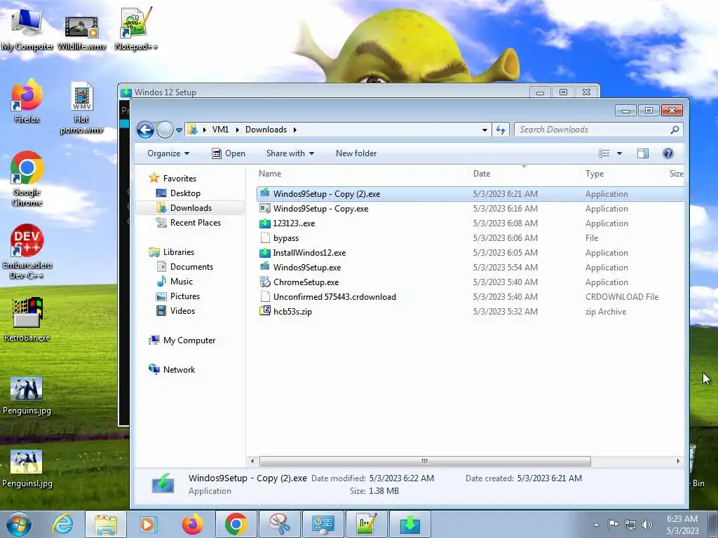The height and width of the screenshot is (538, 718).
Task: Click the hcb53s.zip archive icon
Action: pos(264,311)
